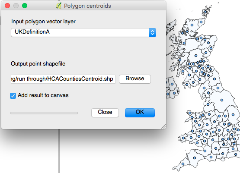Screen dimensions: 240x173
Task: Click the UKDefinitionA dropdown arrow stepper
Action: tap(152, 32)
